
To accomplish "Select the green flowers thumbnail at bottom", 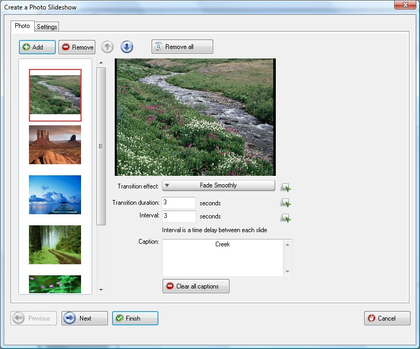I will (55, 284).
